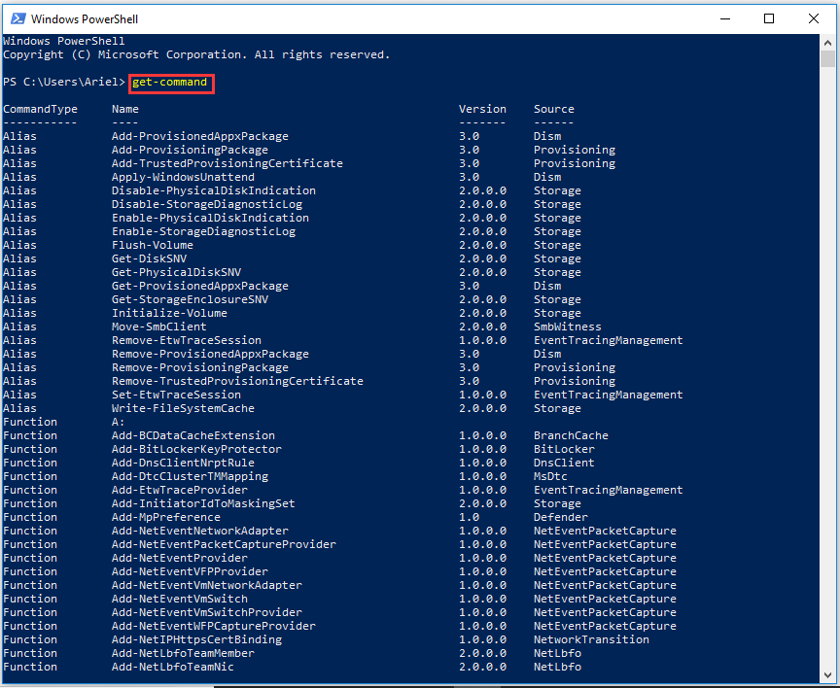Click the Enable-StorageDiagnosticLog entry
Image resolution: width=840 pixels, height=688 pixels.
pos(203,232)
